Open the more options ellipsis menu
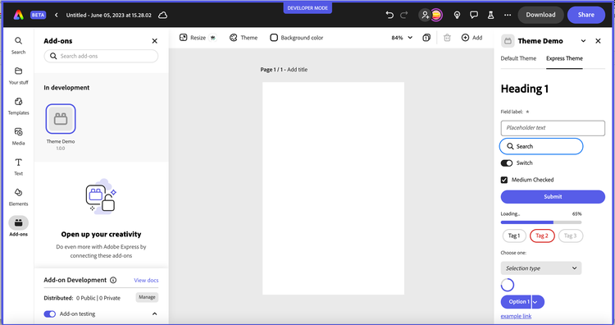Viewport: 615px width, 325px height. (x=508, y=15)
